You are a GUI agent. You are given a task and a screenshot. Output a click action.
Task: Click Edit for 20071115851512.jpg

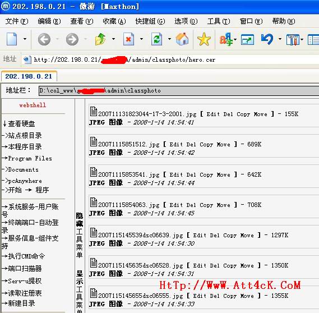click(x=176, y=145)
